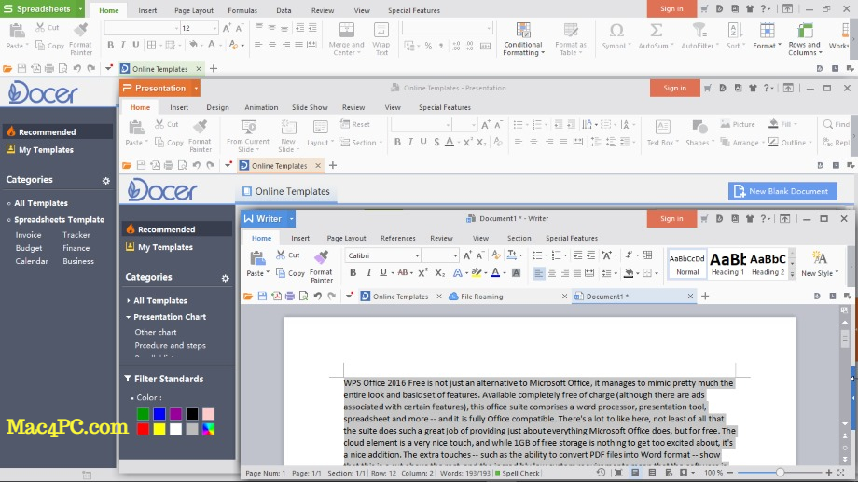Open Presentation application menu dropdown arrow
This screenshot has height=483, width=858.
196,88
